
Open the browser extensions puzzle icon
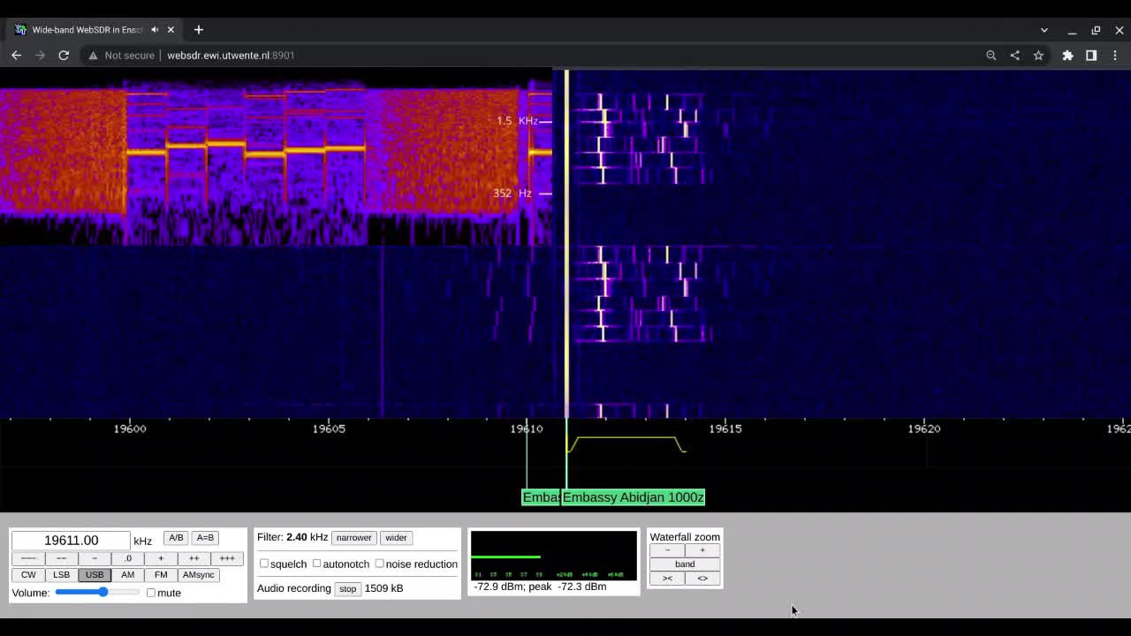coord(1067,55)
